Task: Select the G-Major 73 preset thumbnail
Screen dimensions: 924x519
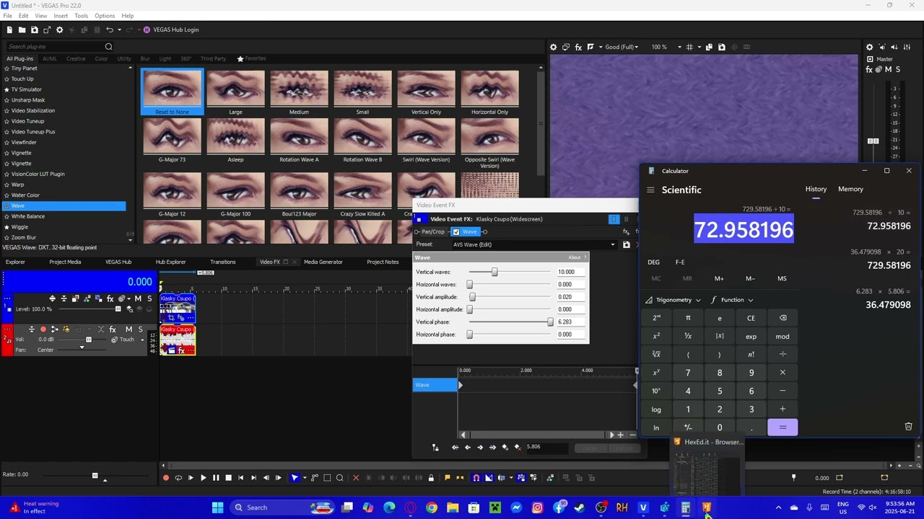Action: pyautogui.click(x=172, y=140)
